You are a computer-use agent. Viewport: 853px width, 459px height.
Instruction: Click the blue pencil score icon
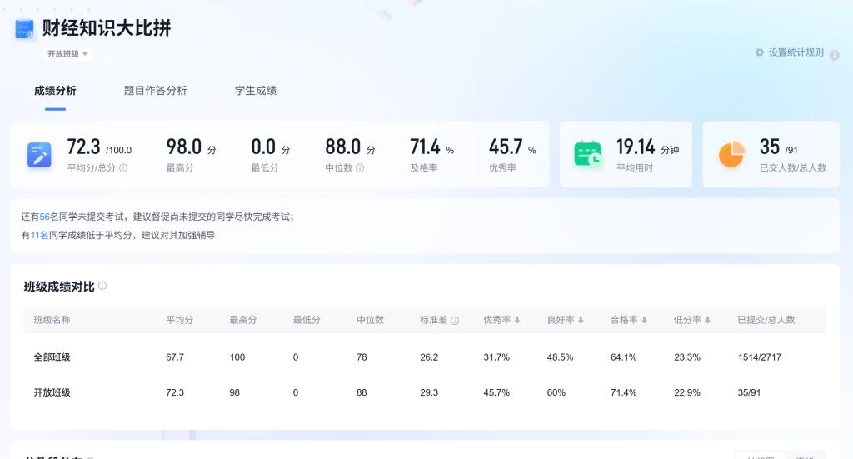click(x=39, y=155)
